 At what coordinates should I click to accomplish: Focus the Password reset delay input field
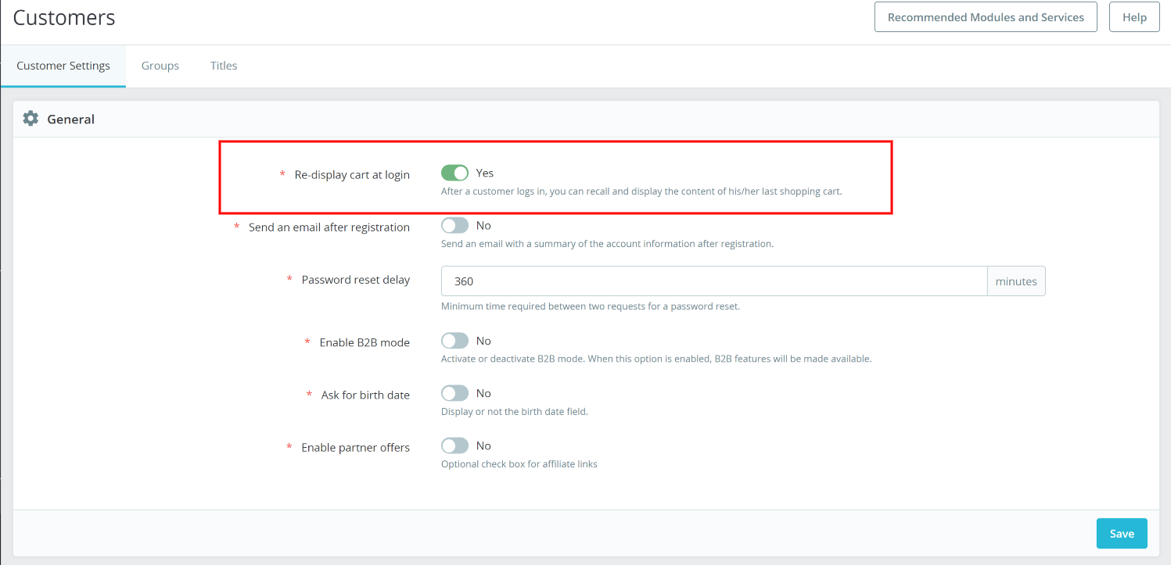point(714,281)
